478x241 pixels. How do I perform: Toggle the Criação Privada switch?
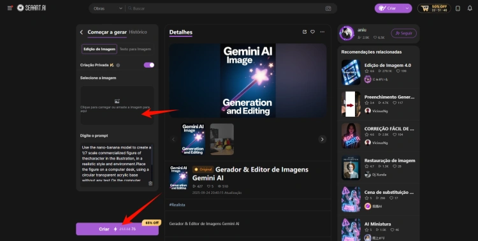(x=148, y=65)
